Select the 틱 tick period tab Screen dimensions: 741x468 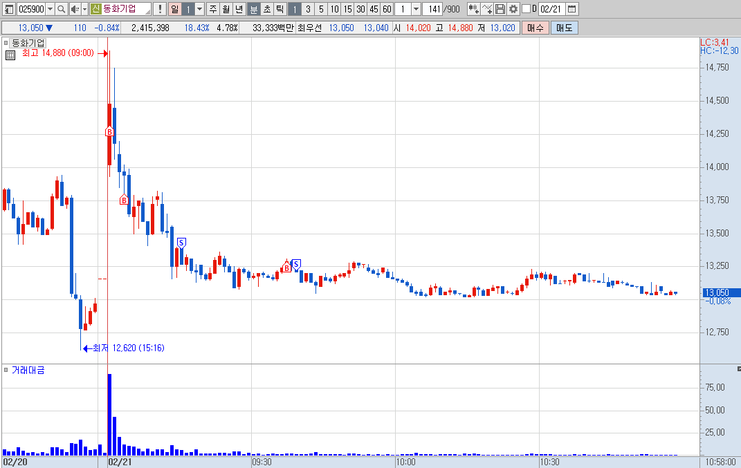point(280,9)
